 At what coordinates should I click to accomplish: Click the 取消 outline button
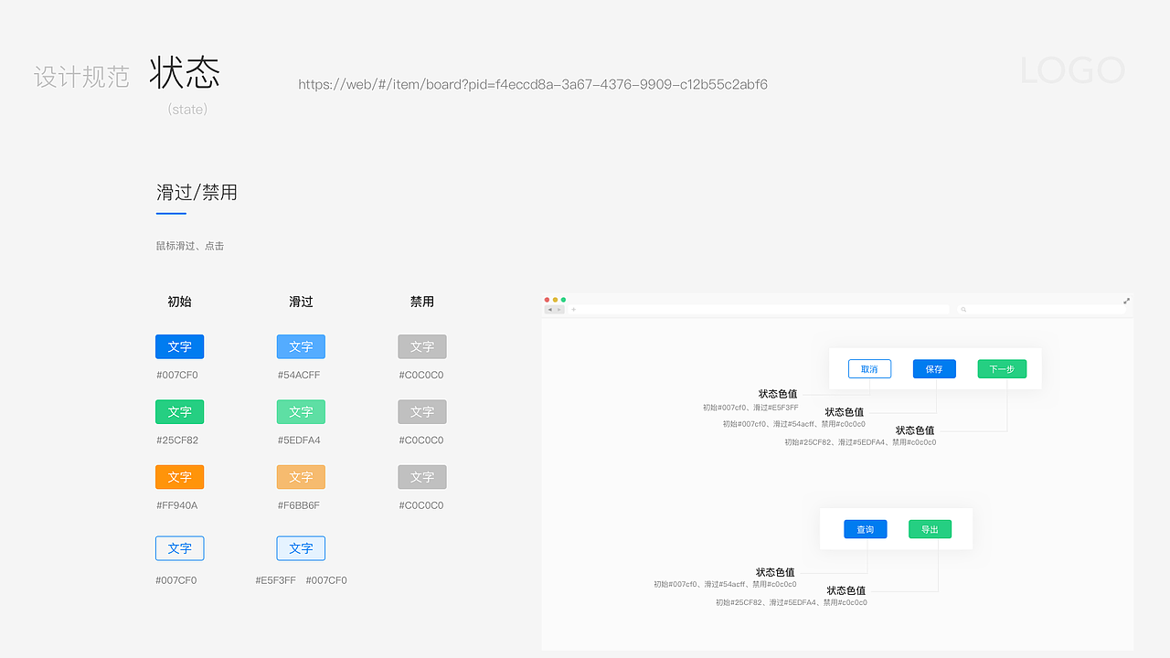click(869, 369)
